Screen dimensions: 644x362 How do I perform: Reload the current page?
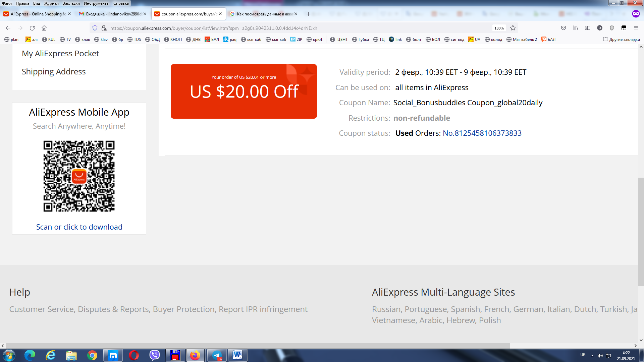point(32,28)
